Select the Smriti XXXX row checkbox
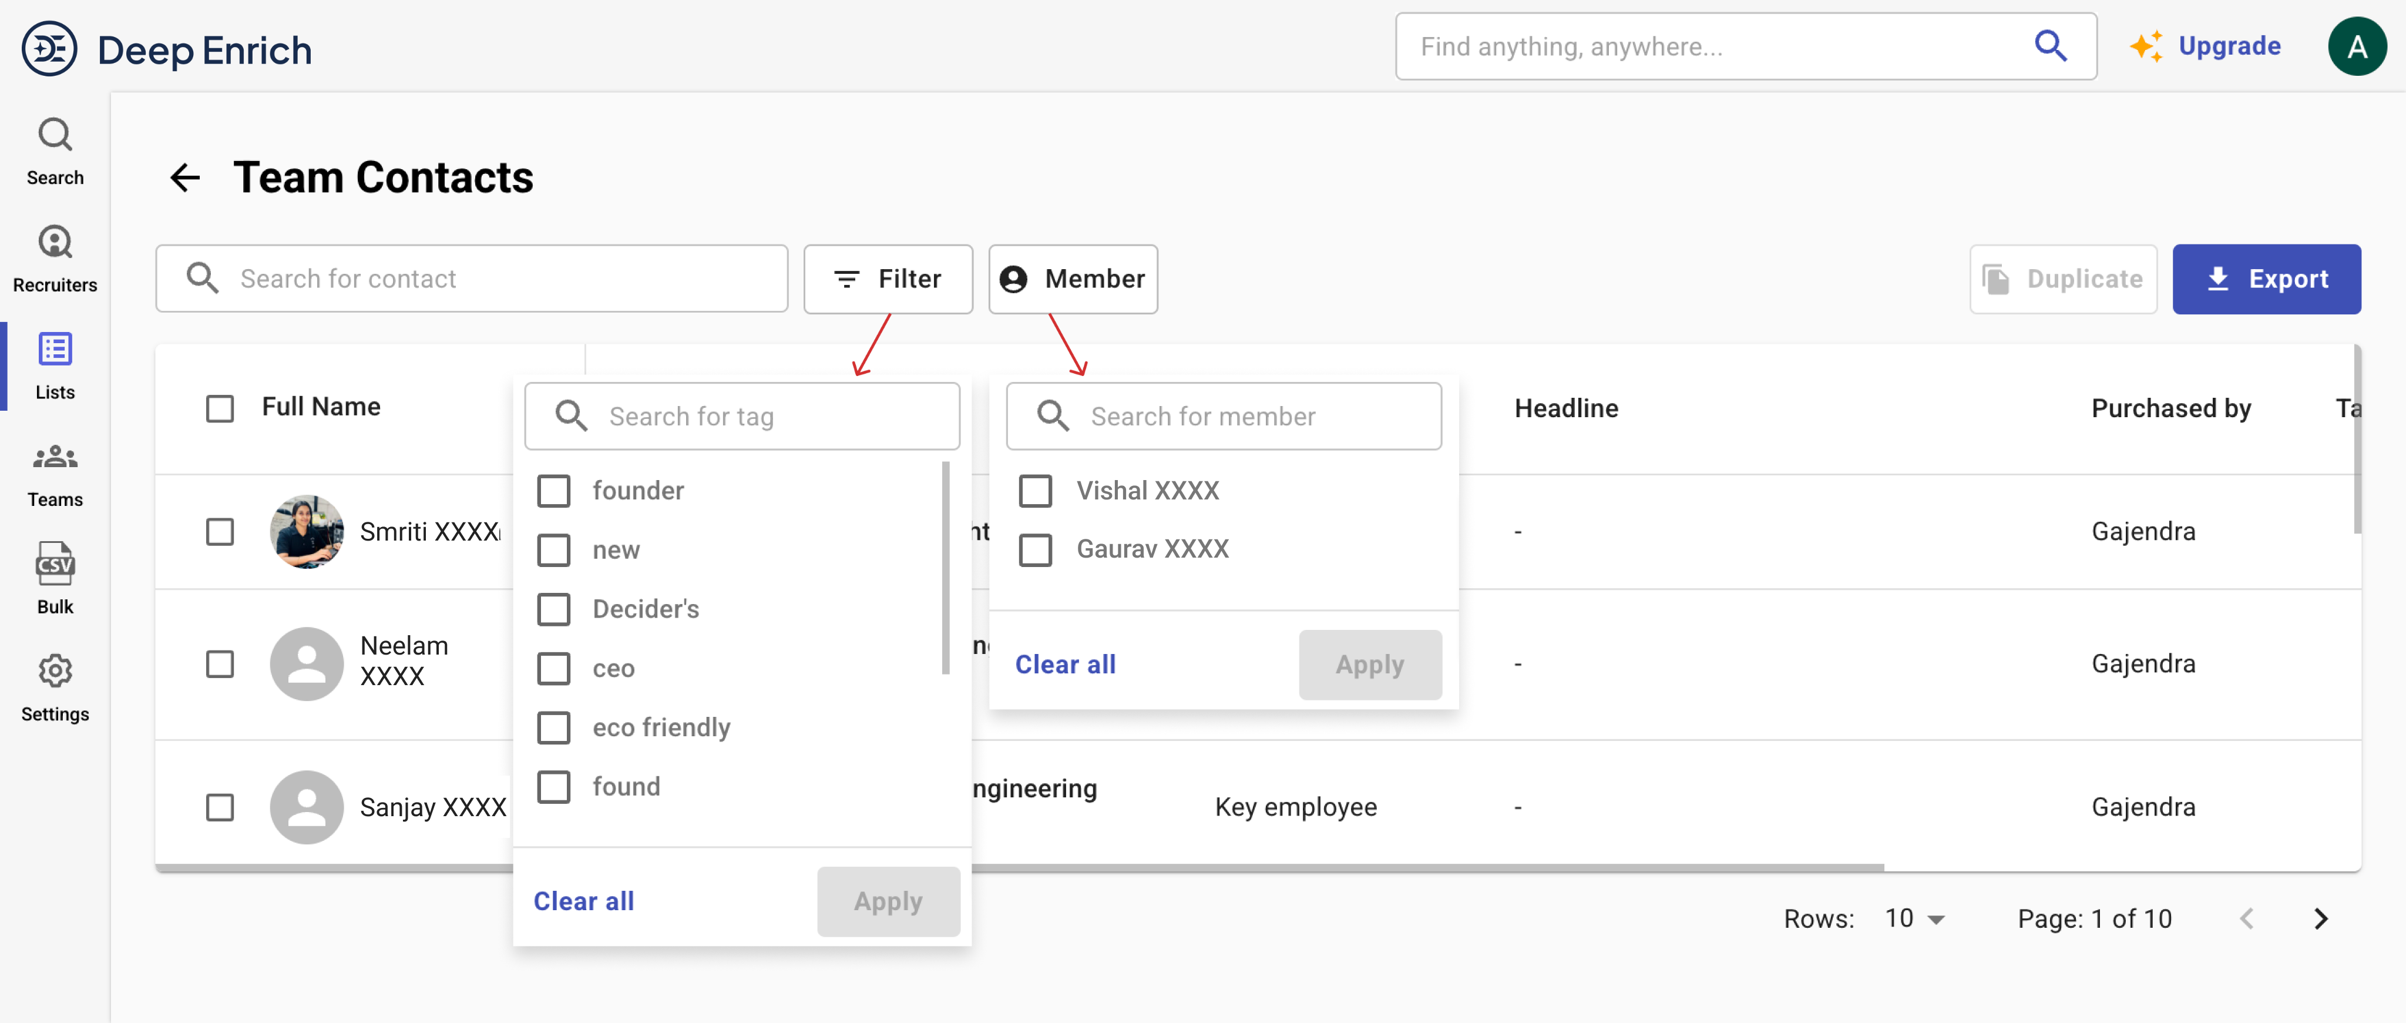 pyautogui.click(x=220, y=532)
